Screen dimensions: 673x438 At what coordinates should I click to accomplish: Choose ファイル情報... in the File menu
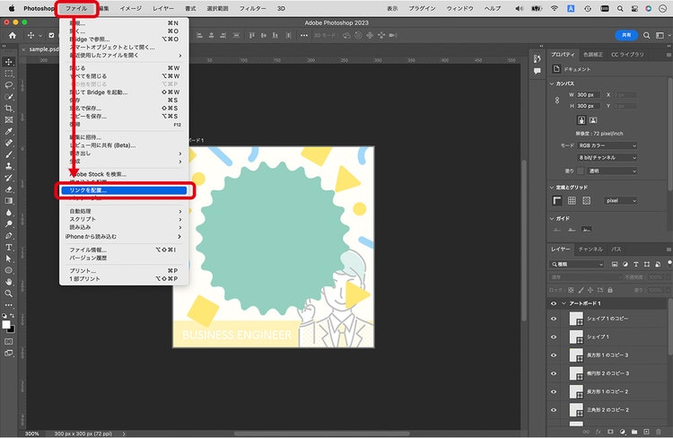coord(124,250)
